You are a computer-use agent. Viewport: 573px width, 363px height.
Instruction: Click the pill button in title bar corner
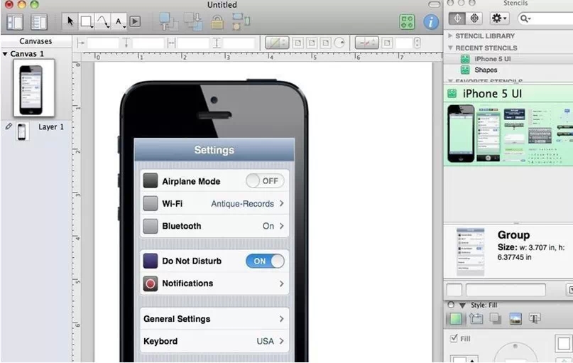pos(434,4)
